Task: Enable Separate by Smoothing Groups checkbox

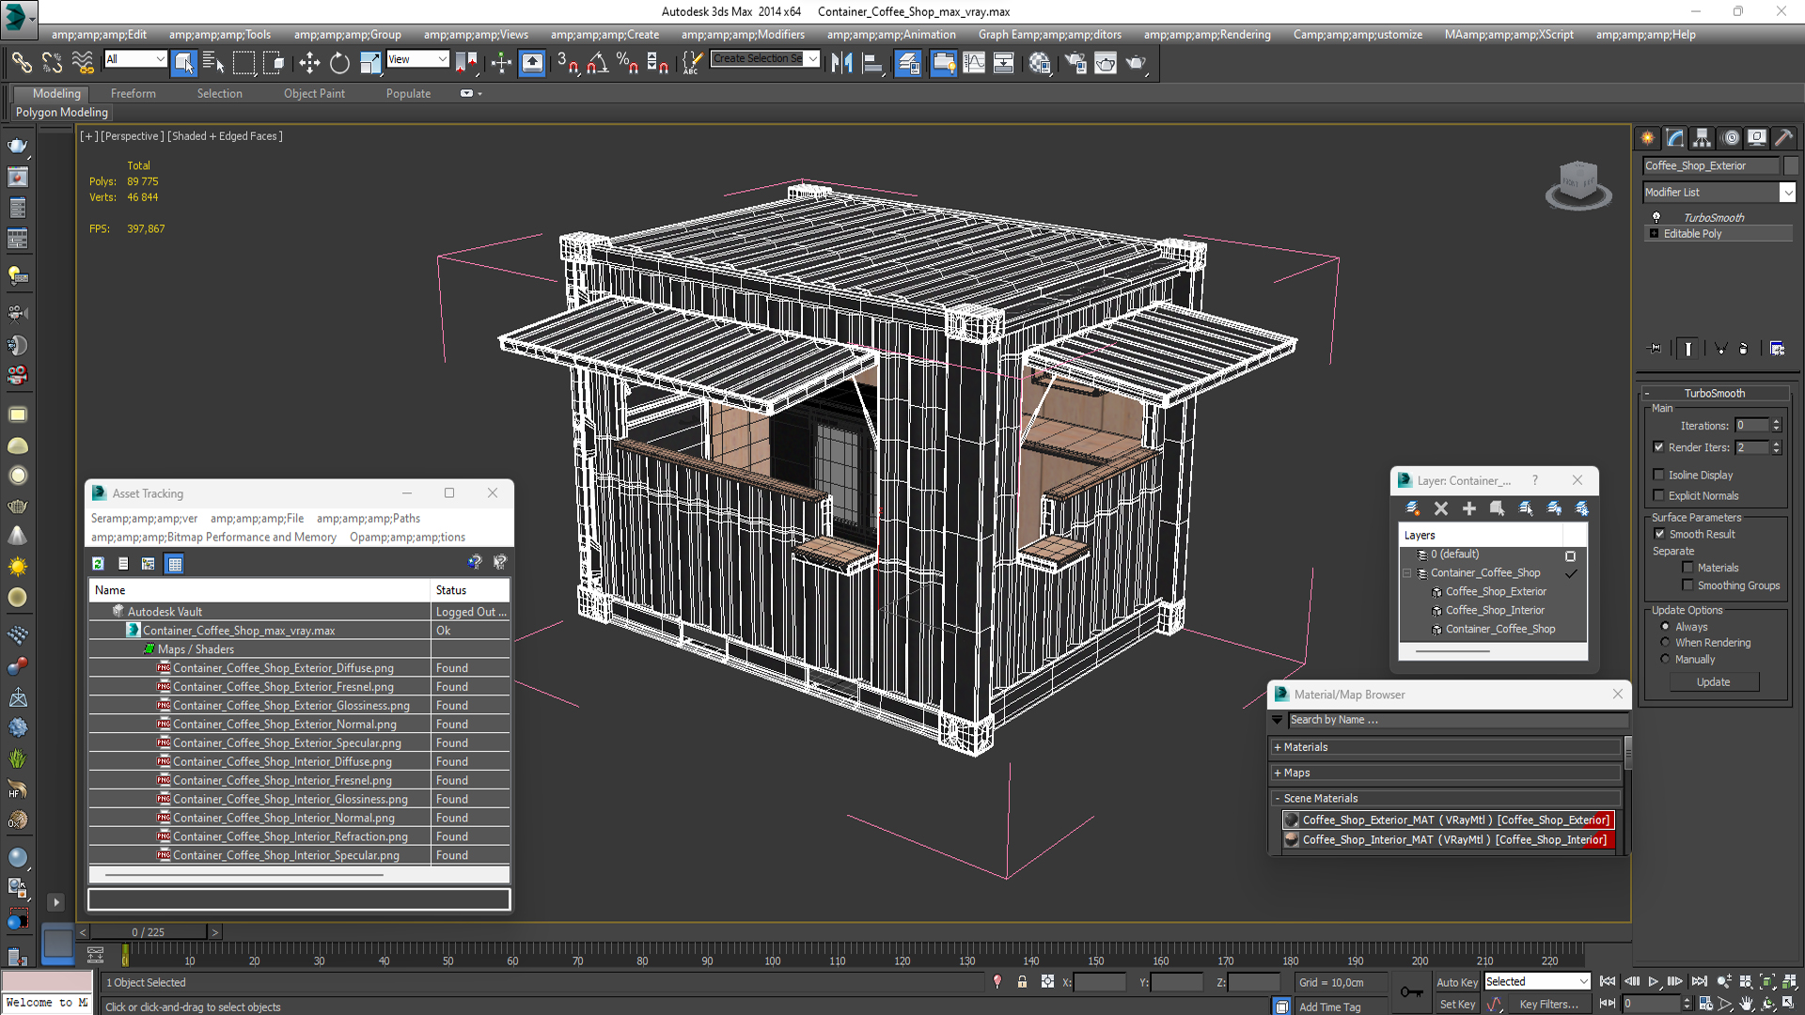Action: 1687,586
